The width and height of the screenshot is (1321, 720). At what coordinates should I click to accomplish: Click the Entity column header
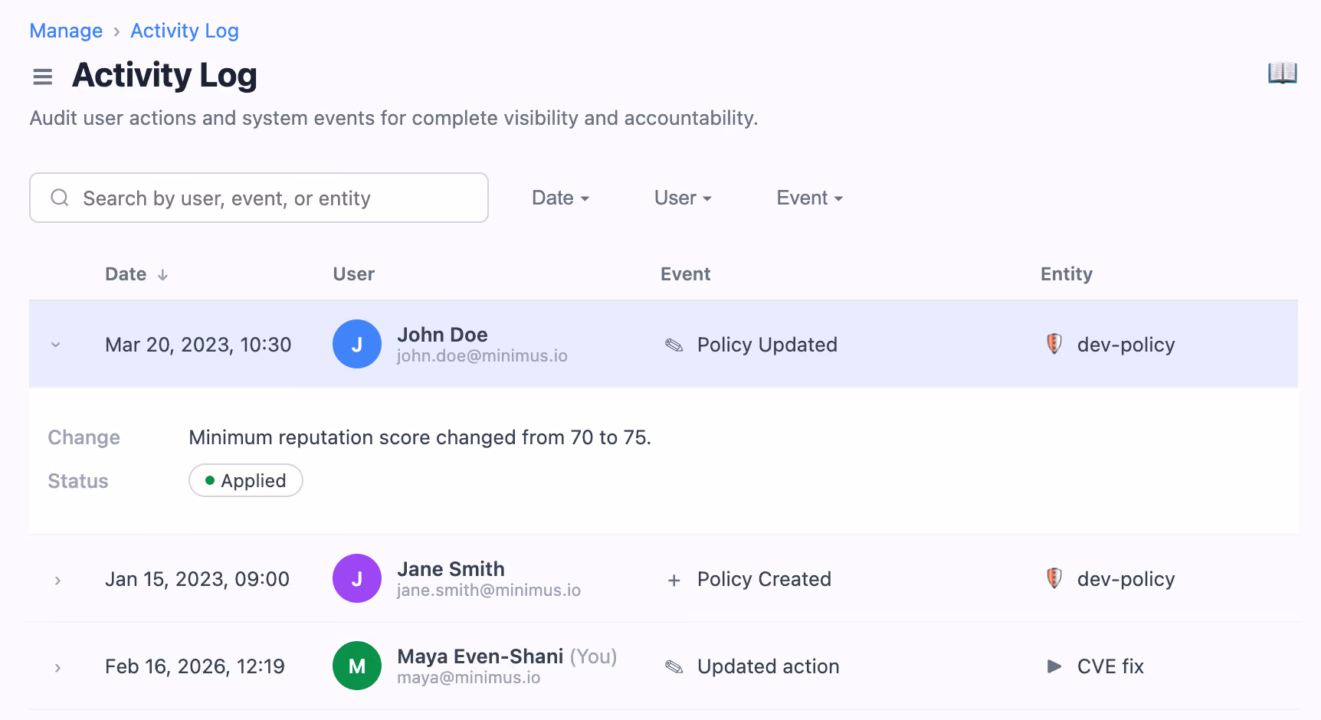(1067, 274)
